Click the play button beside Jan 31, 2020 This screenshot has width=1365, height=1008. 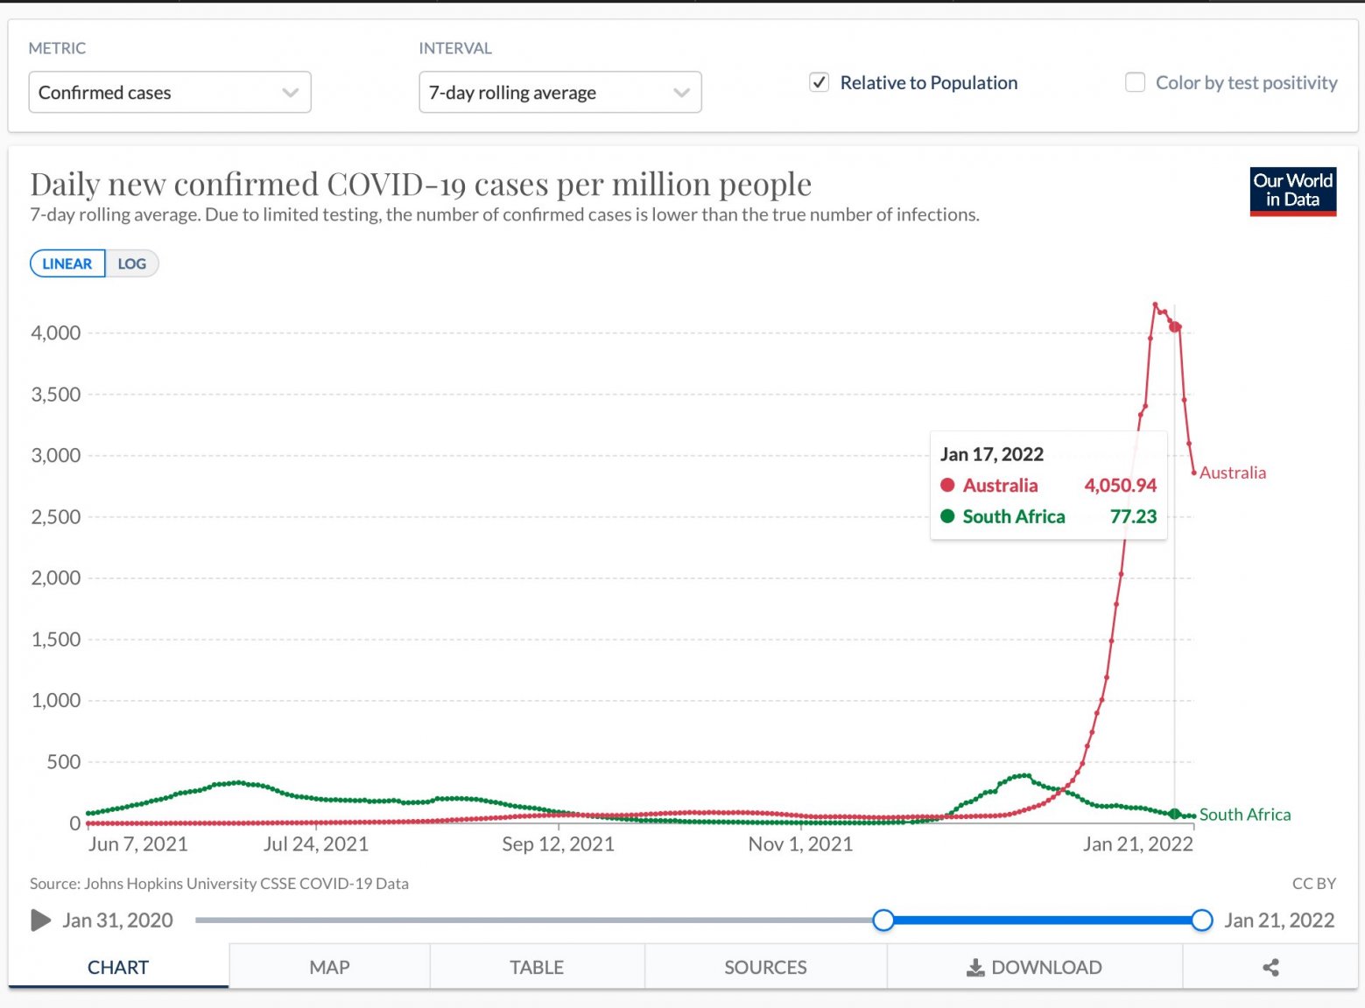pos(39,920)
